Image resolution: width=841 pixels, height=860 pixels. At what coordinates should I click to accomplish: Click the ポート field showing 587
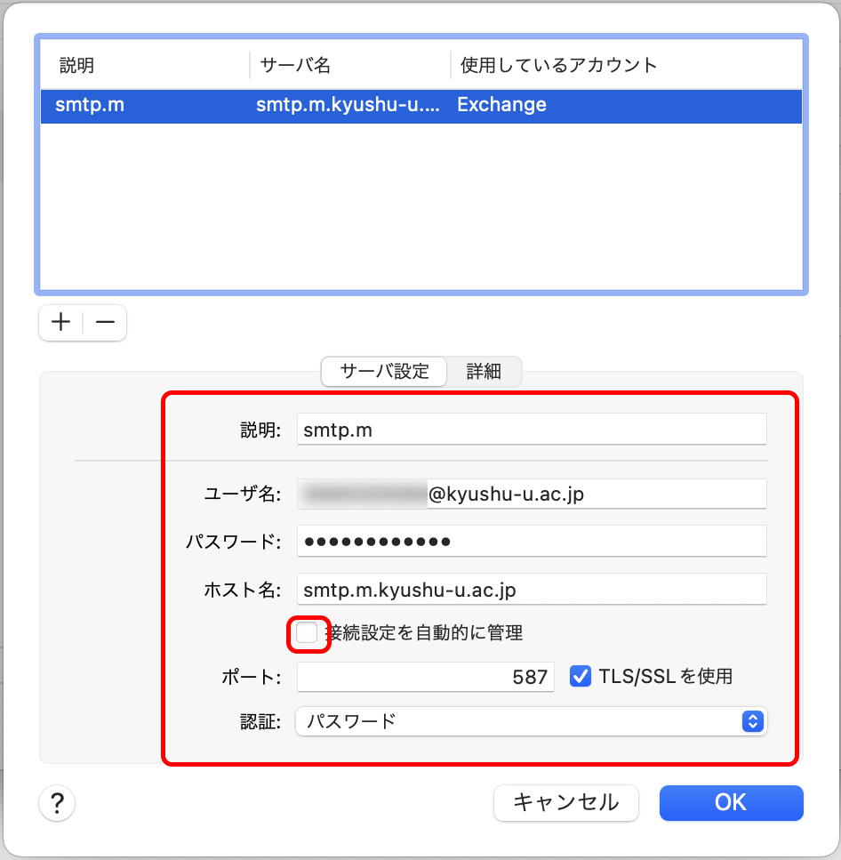tap(425, 676)
